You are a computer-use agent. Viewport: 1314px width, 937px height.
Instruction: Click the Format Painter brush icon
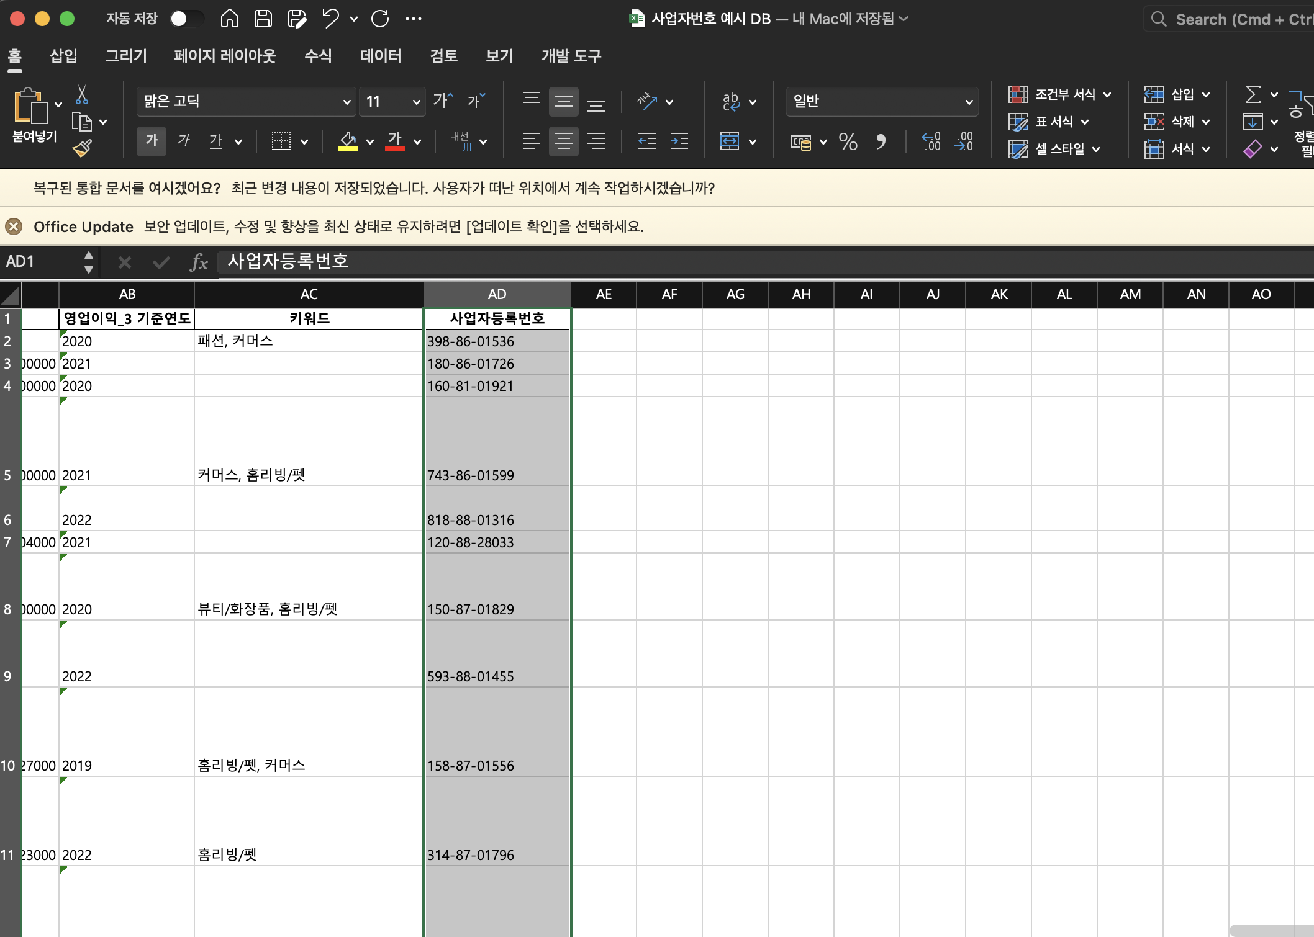(82, 149)
